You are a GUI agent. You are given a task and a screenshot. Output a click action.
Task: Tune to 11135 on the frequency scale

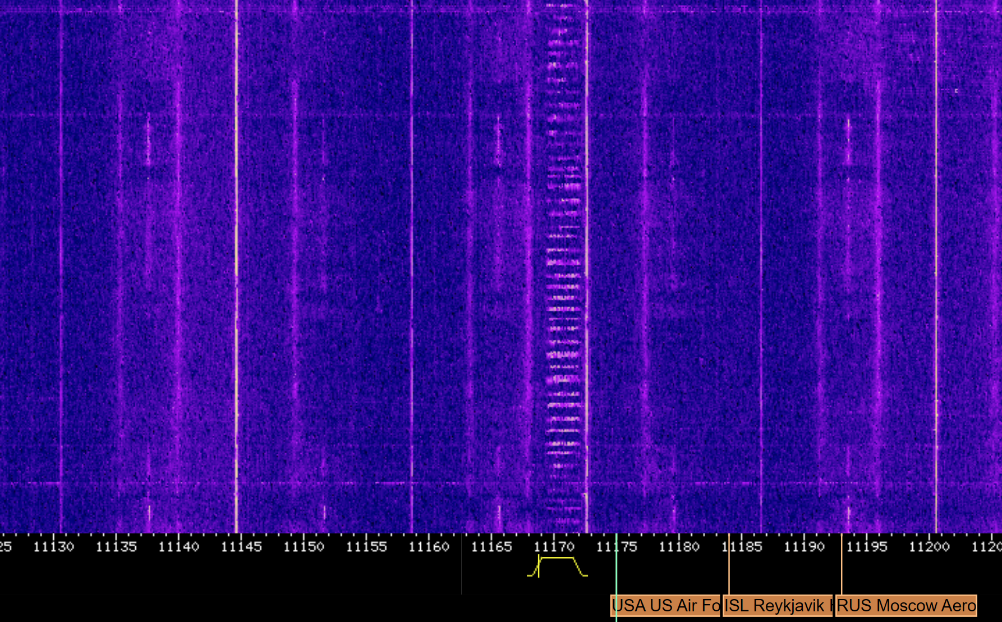click(x=116, y=546)
